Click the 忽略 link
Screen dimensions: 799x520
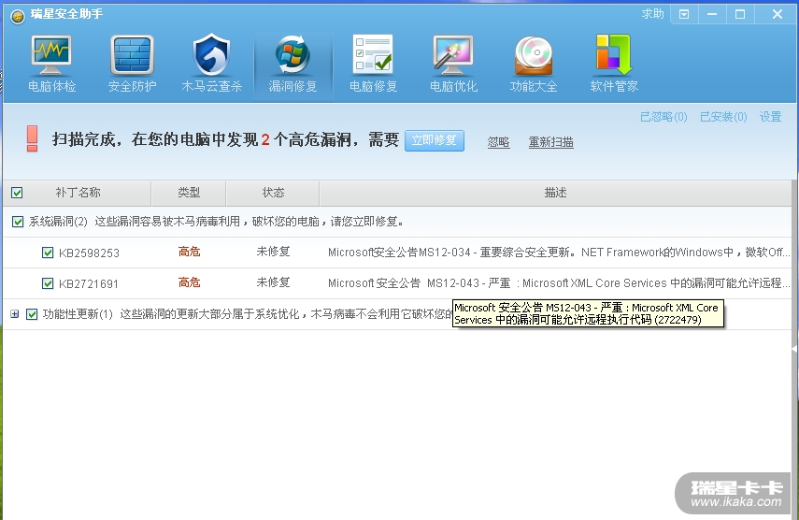(498, 142)
